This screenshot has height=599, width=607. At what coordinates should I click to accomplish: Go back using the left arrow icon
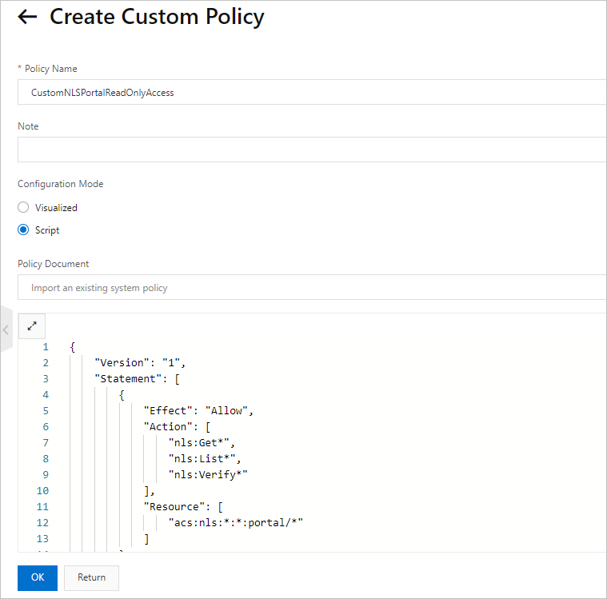pos(27,17)
